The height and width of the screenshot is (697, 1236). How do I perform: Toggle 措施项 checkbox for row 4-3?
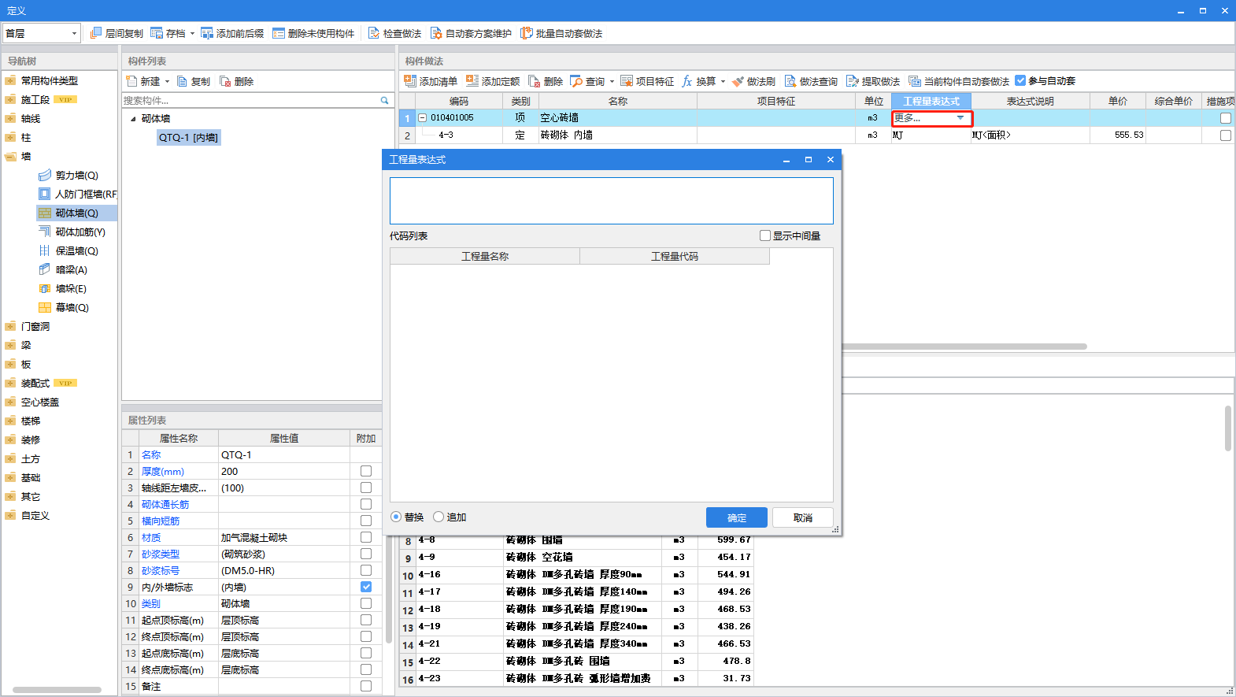tap(1226, 135)
